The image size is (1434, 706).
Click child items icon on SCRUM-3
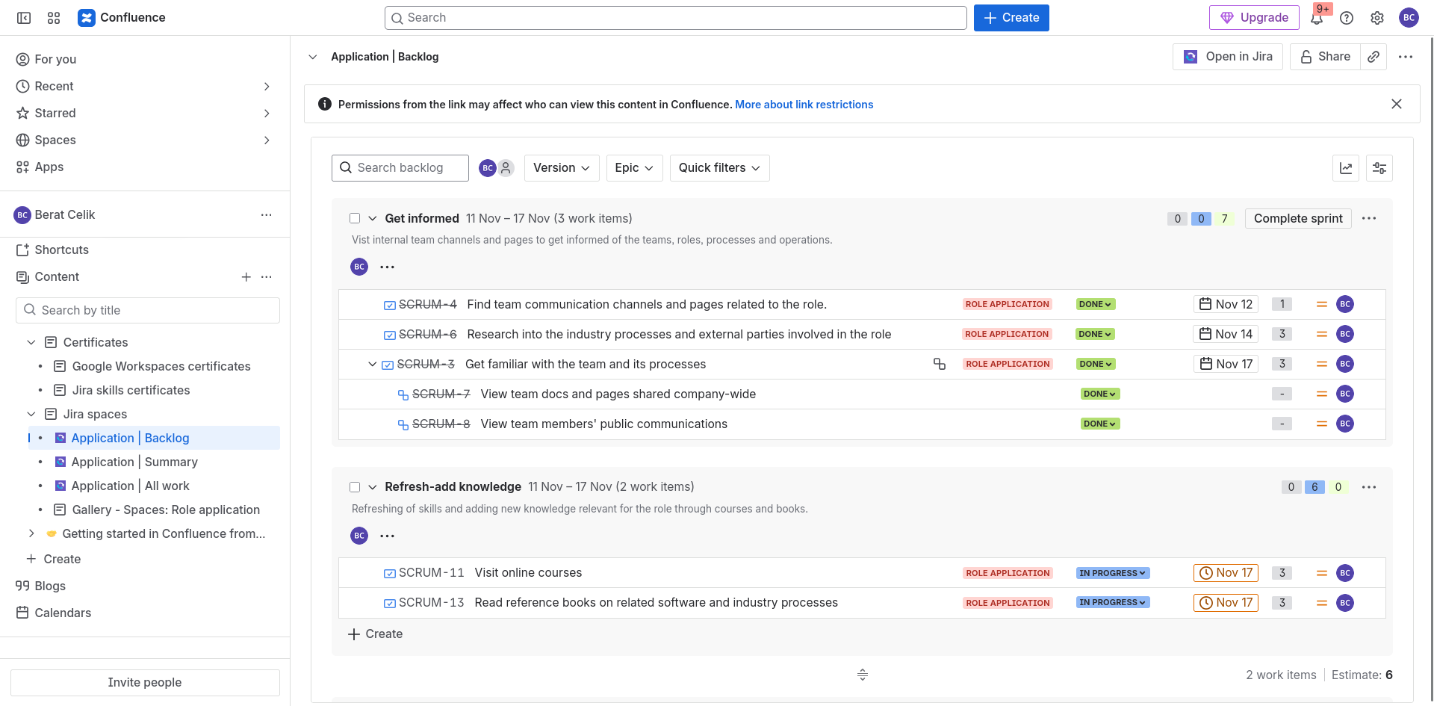[x=940, y=364]
